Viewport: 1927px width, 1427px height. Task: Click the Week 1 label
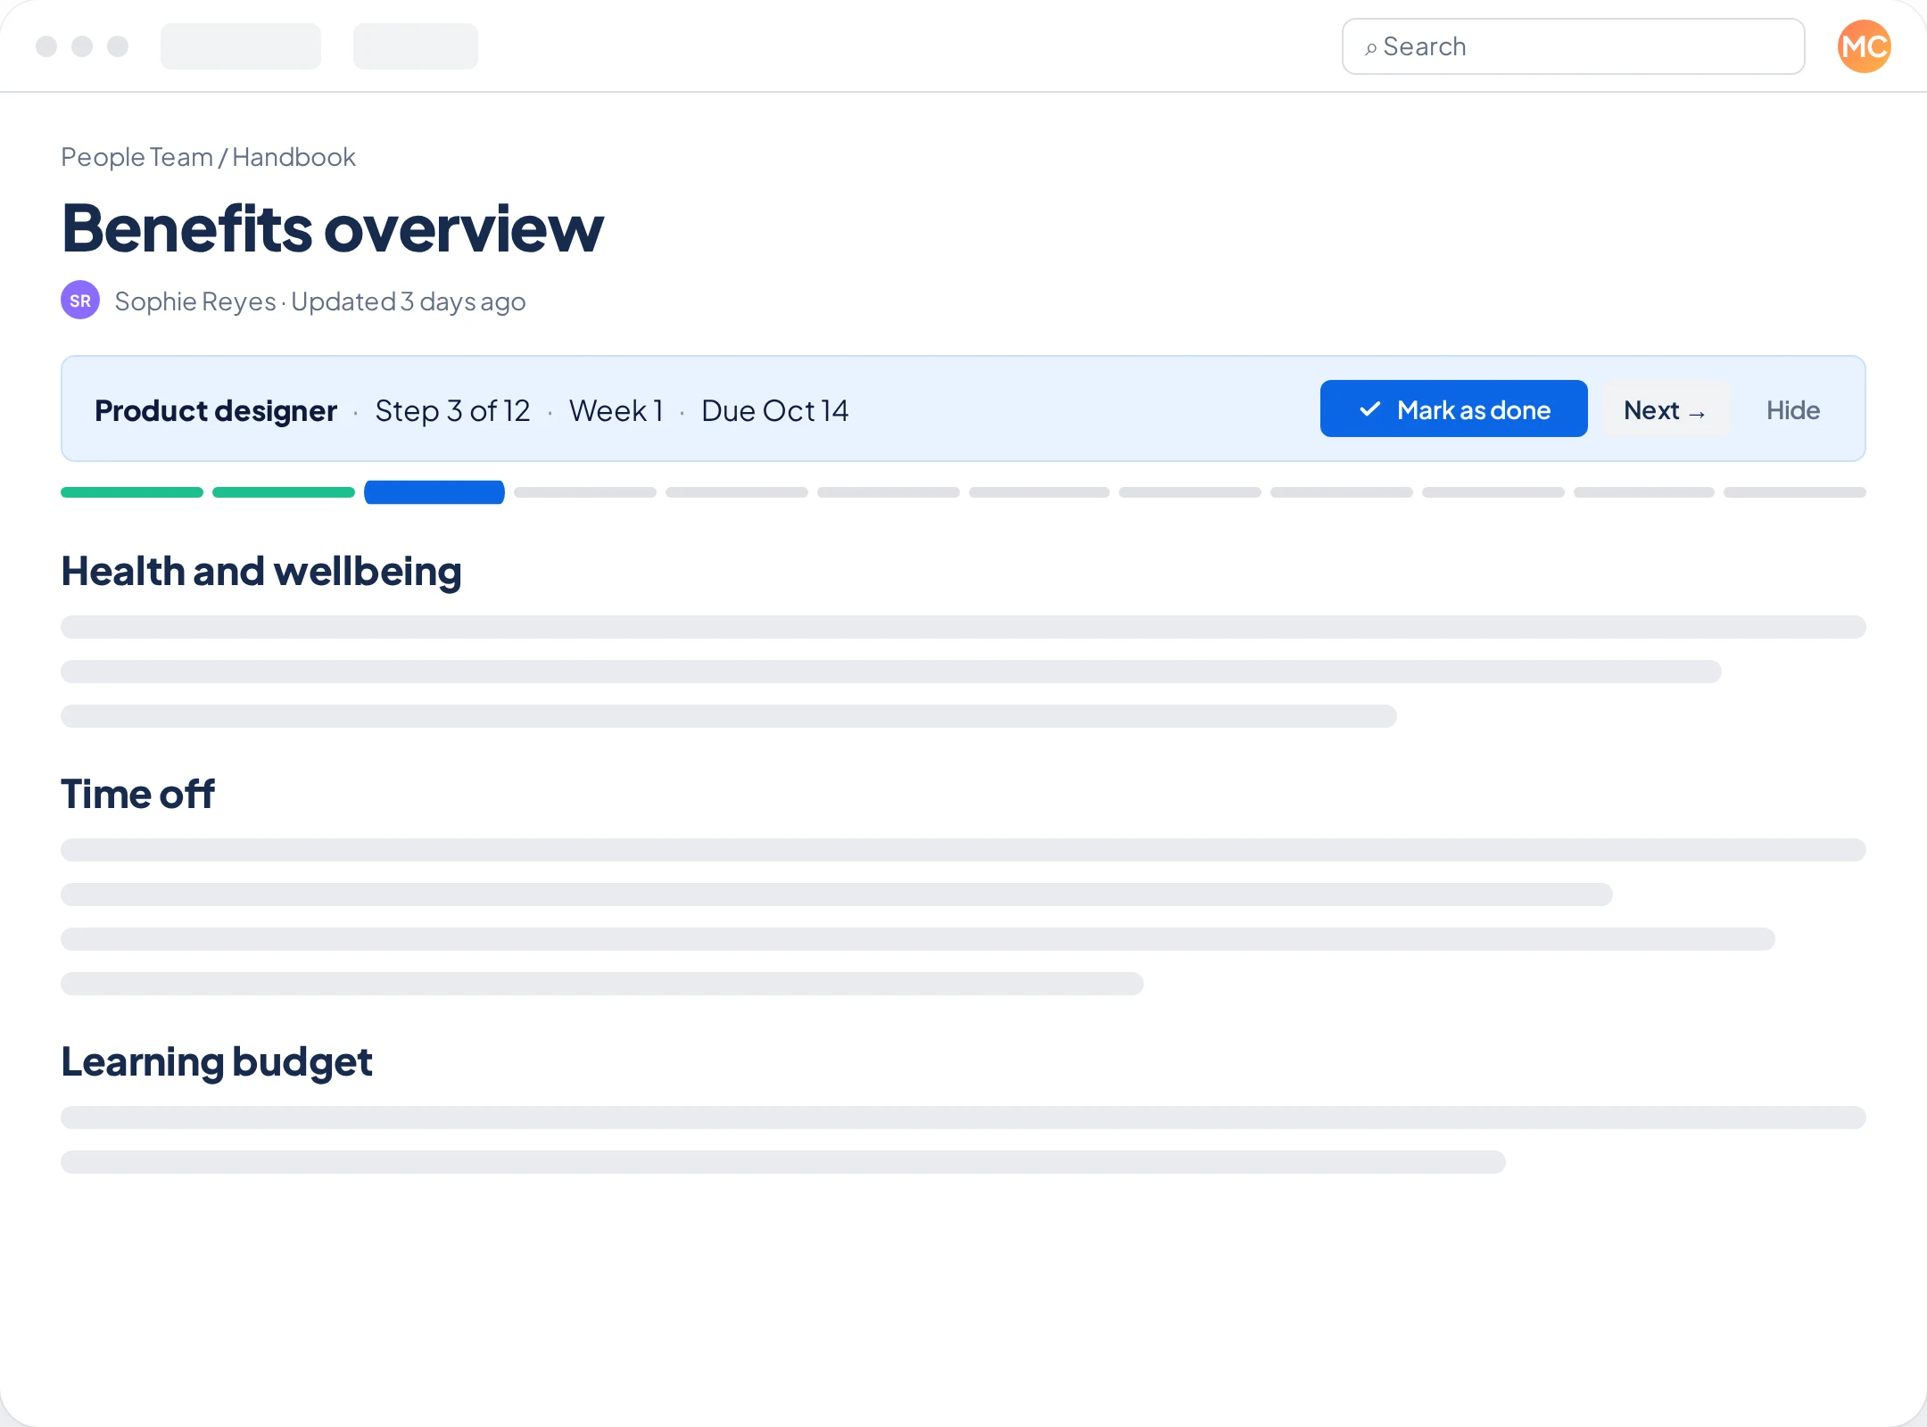coord(616,410)
